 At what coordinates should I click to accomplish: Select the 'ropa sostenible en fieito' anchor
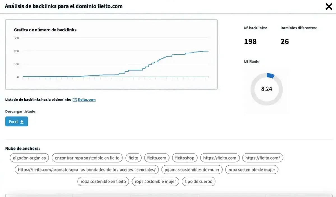[103, 182]
